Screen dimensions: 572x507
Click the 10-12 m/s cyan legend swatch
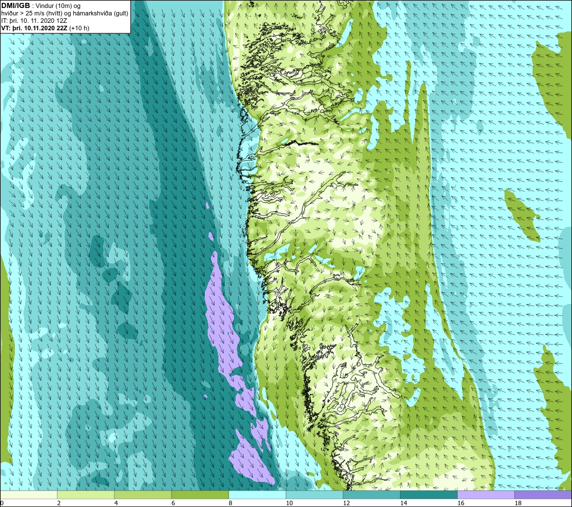[x=315, y=494]
